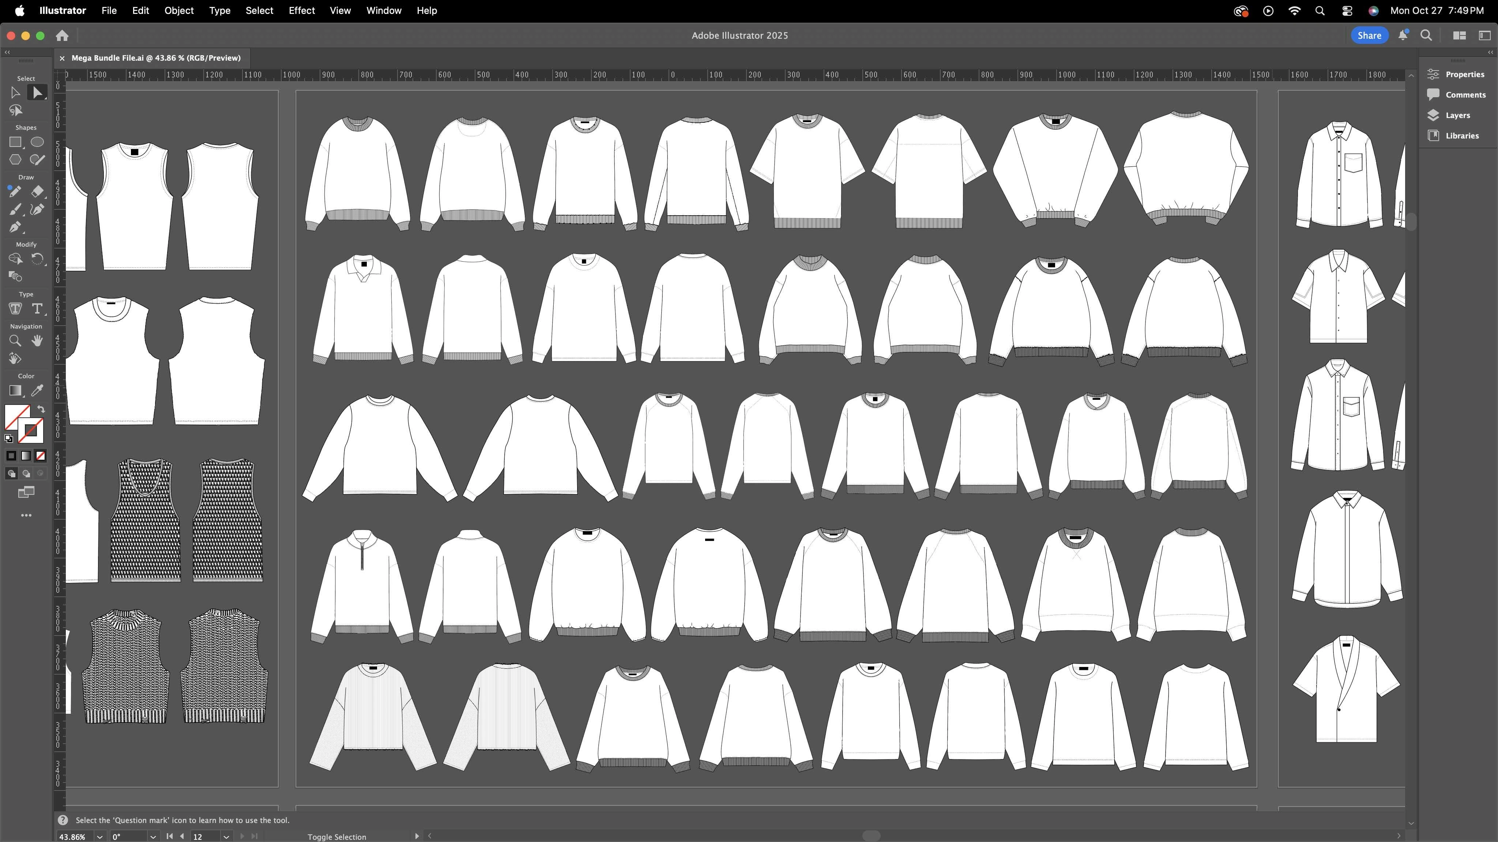
Task: Click the Question mark help icon
Action: point(63,820)
